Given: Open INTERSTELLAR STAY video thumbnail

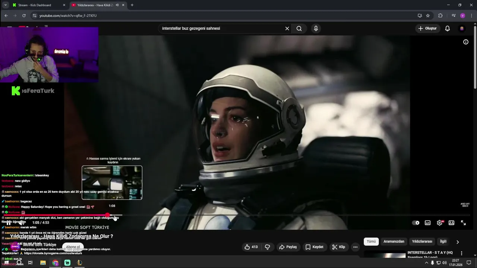Looking at the screenshot, I should [x=385, y=255].
